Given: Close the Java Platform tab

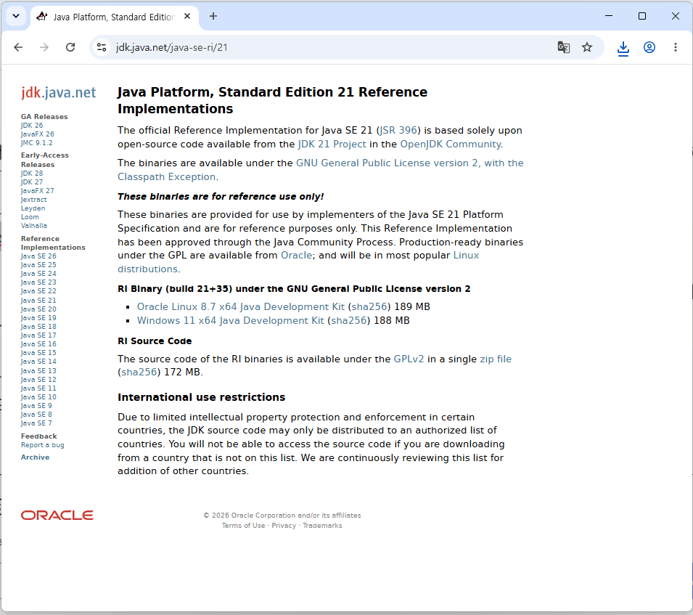Looking at the screenshot, I should pyautogui.click(x=187, y=17).
